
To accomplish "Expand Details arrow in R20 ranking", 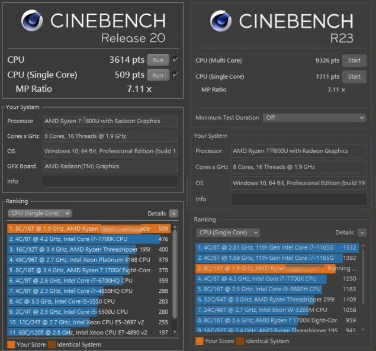I will tap(173, 213).
